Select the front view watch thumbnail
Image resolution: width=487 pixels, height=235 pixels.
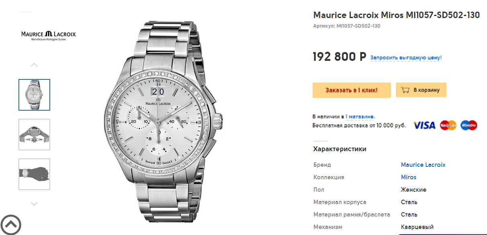pyautogui.click(x=34, y=95)
